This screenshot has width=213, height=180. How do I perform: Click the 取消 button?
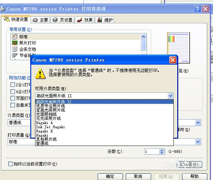coord(138,177)
